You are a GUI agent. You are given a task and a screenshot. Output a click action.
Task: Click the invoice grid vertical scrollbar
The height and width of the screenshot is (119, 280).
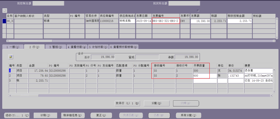click(x=277, y=28)
